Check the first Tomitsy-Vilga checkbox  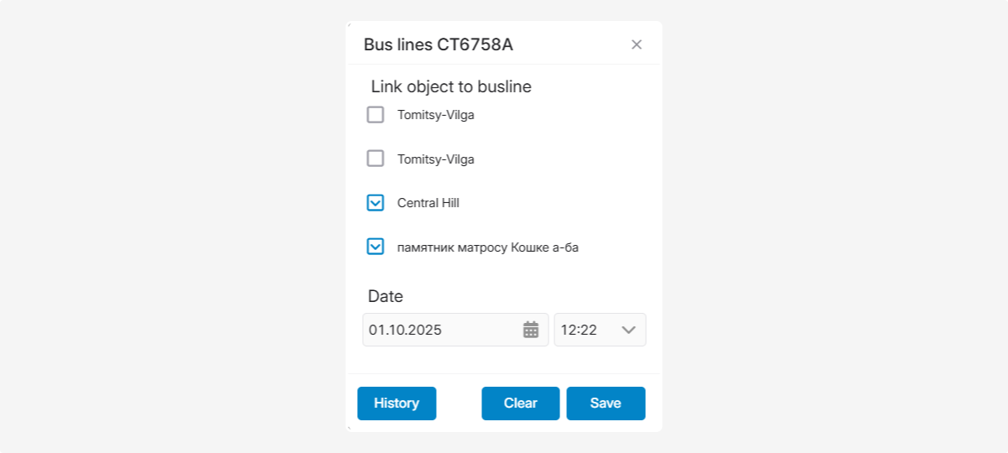pyautogui.click(x=375, y=115)
